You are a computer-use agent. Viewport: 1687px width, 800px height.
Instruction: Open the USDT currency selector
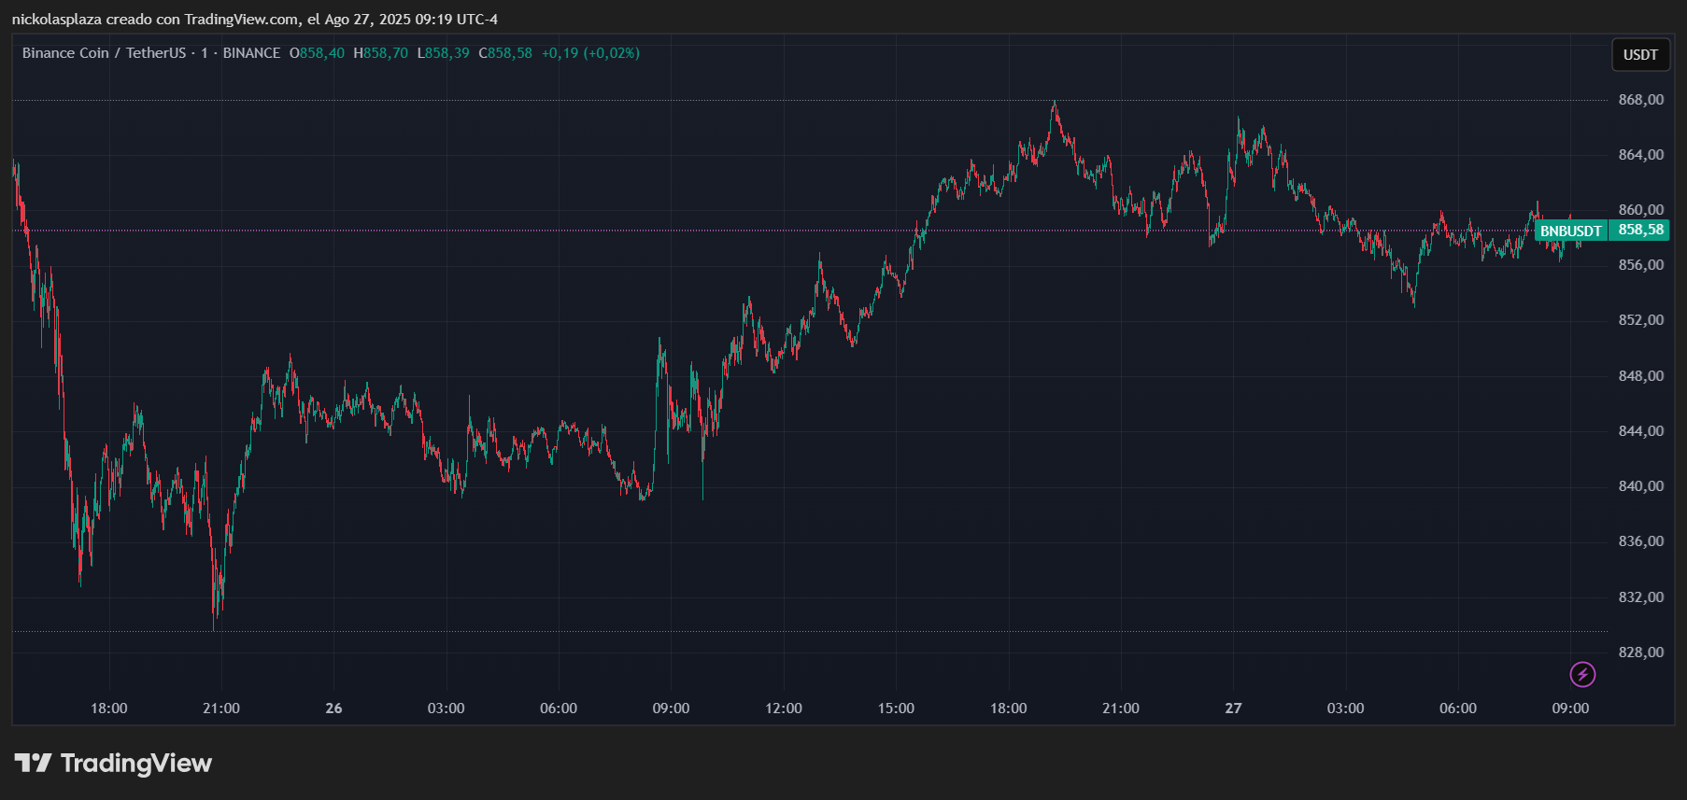coord(1640,55)
